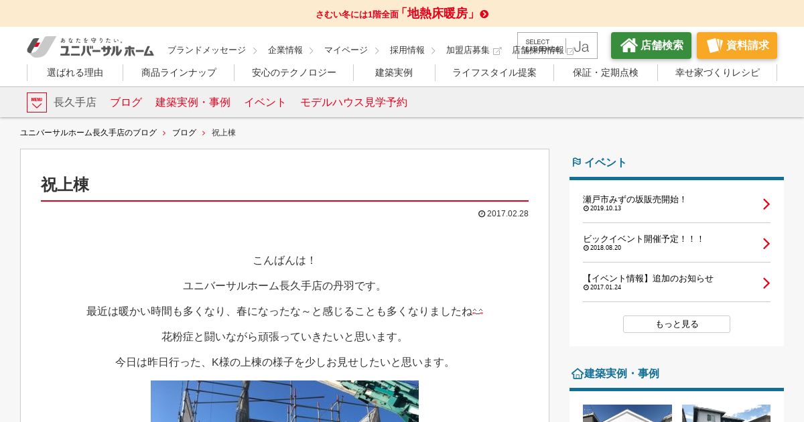
Task: Open 建築実例 main menu item
Action: pyautogui.click(x=394, y=72)
